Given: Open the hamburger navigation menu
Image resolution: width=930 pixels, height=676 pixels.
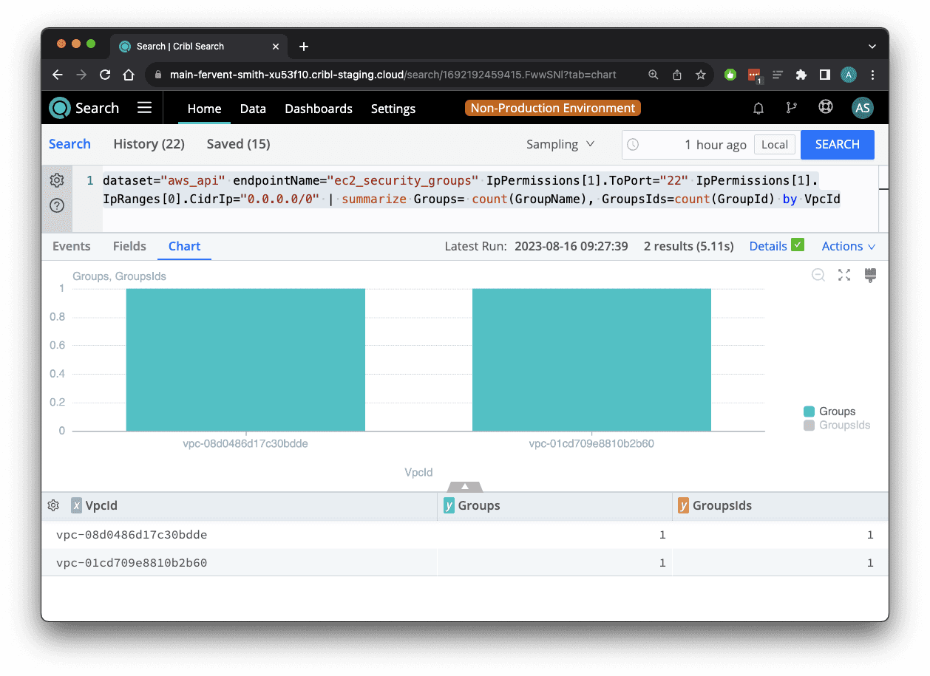Looking at the screenshot, I should [144, 108].
